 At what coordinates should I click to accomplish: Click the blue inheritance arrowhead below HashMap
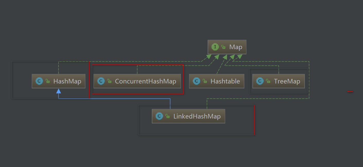click(x=59, y=91)
